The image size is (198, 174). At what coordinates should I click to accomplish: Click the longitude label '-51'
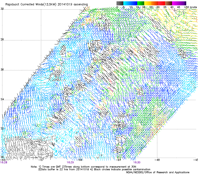tap(119, 160)
